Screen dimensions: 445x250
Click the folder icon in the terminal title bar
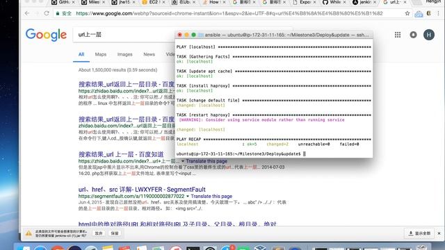[201, 35]
